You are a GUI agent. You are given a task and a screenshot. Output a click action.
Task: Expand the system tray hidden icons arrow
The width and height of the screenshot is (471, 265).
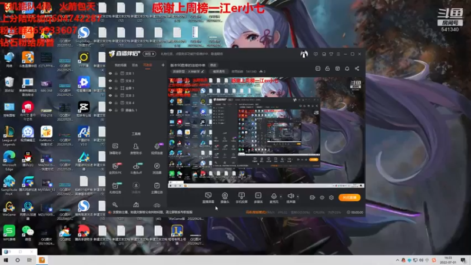point(397,260)
